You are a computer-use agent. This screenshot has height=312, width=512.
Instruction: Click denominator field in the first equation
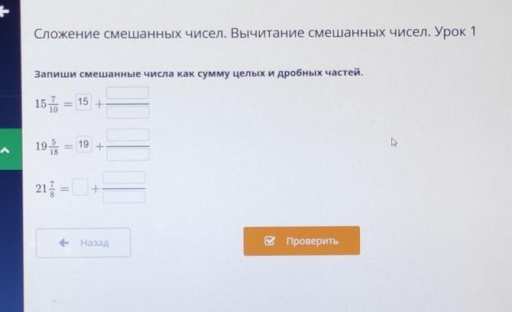128,112
